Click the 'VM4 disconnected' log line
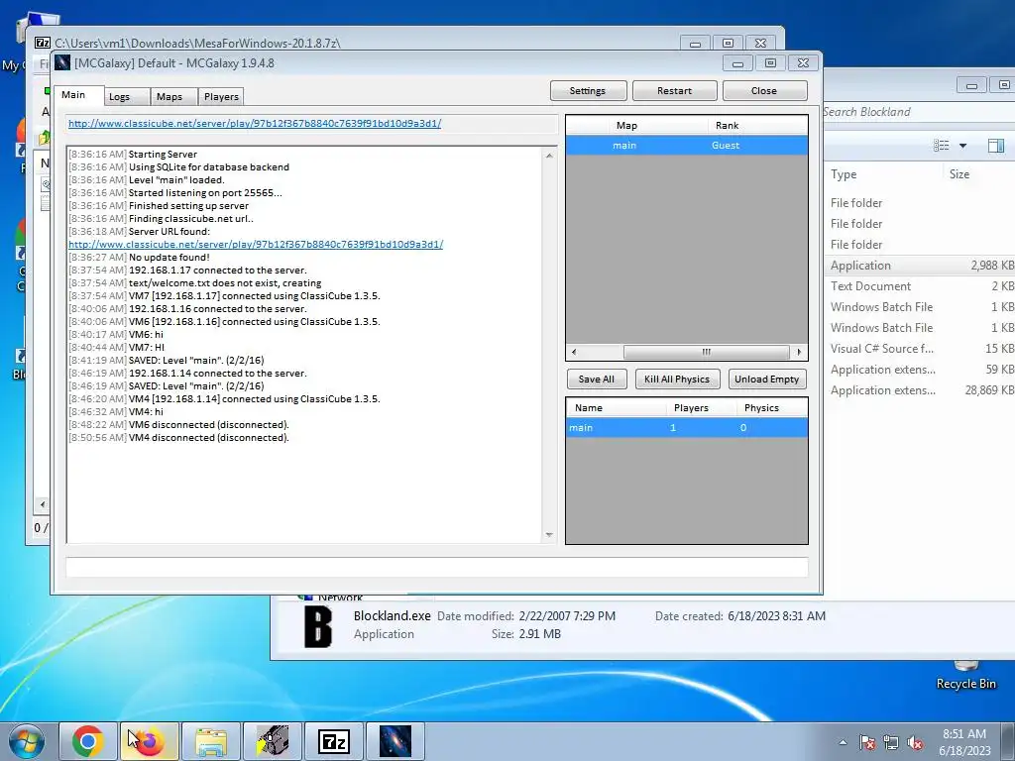This screenshot has width=1015, height=761. coord(178,438)
